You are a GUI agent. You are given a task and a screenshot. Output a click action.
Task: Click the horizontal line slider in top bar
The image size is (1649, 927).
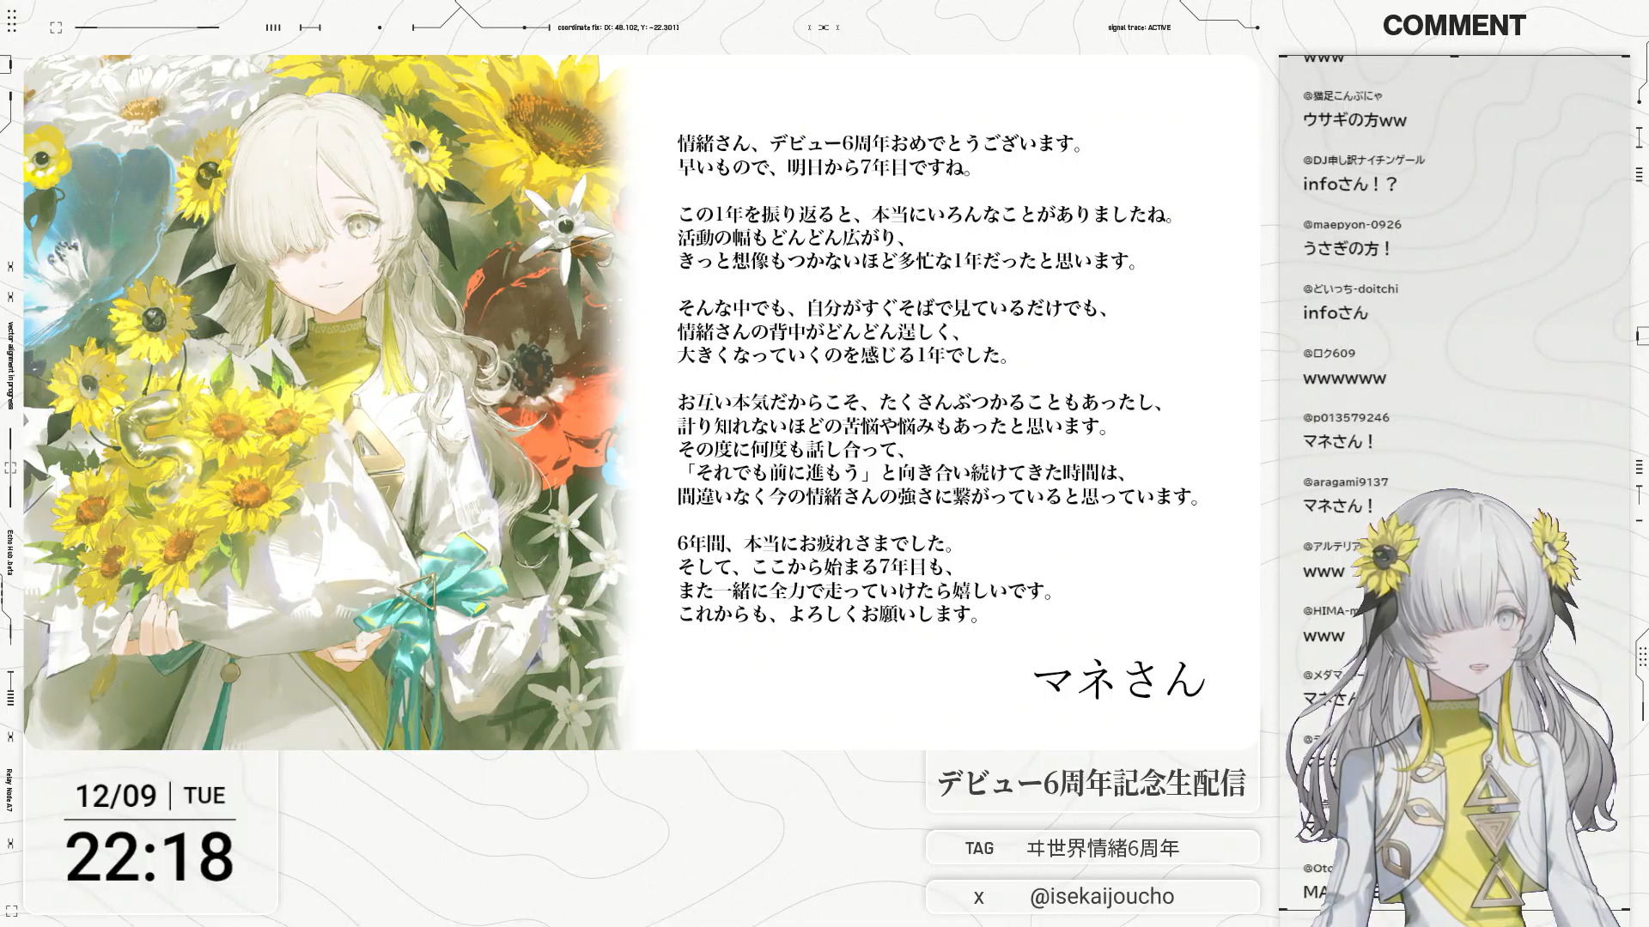[x=146, y=27]
